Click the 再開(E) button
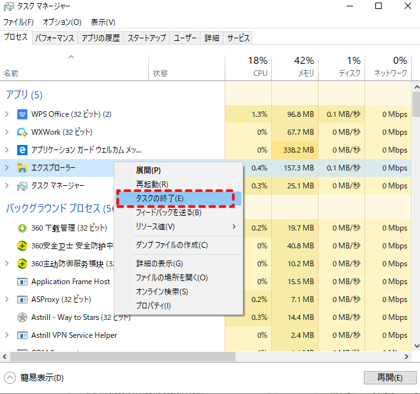 pos(390,378)
